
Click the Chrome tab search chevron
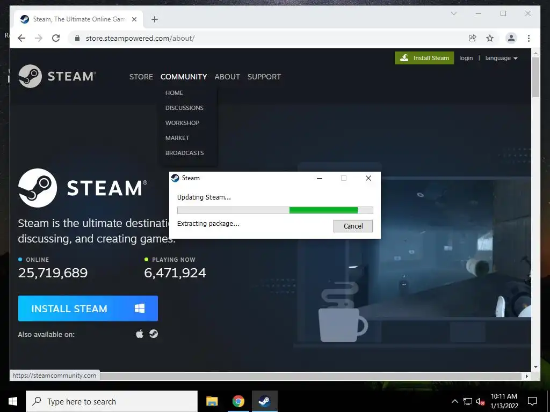[453, 13]
